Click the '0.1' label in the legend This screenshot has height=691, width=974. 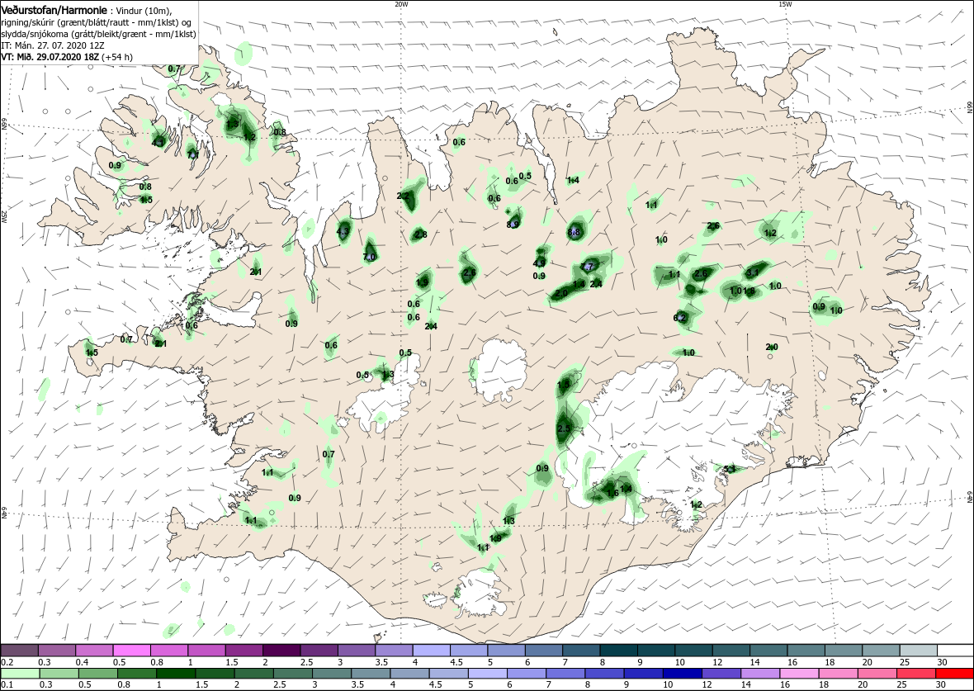(7, 684)
